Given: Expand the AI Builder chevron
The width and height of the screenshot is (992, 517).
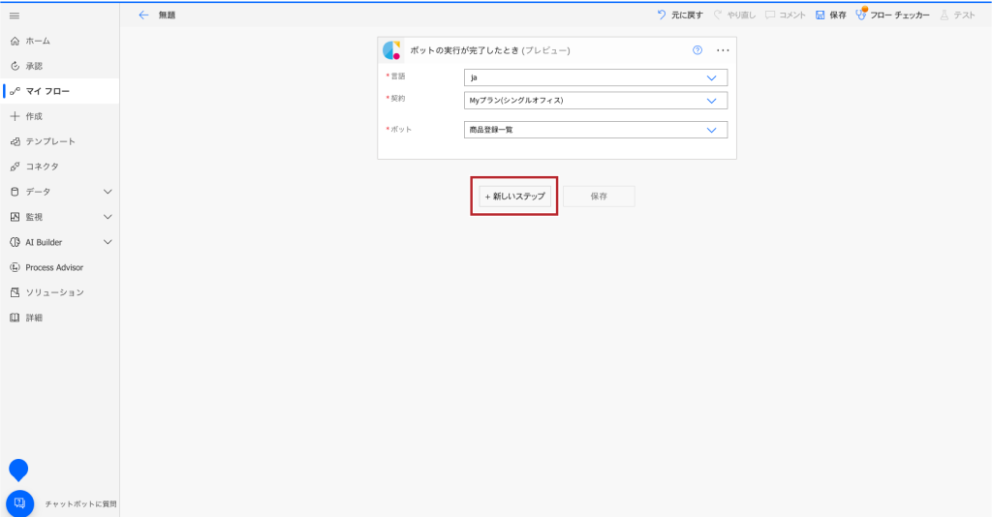Looking at the screenshot, I should [x=108, y=242].
